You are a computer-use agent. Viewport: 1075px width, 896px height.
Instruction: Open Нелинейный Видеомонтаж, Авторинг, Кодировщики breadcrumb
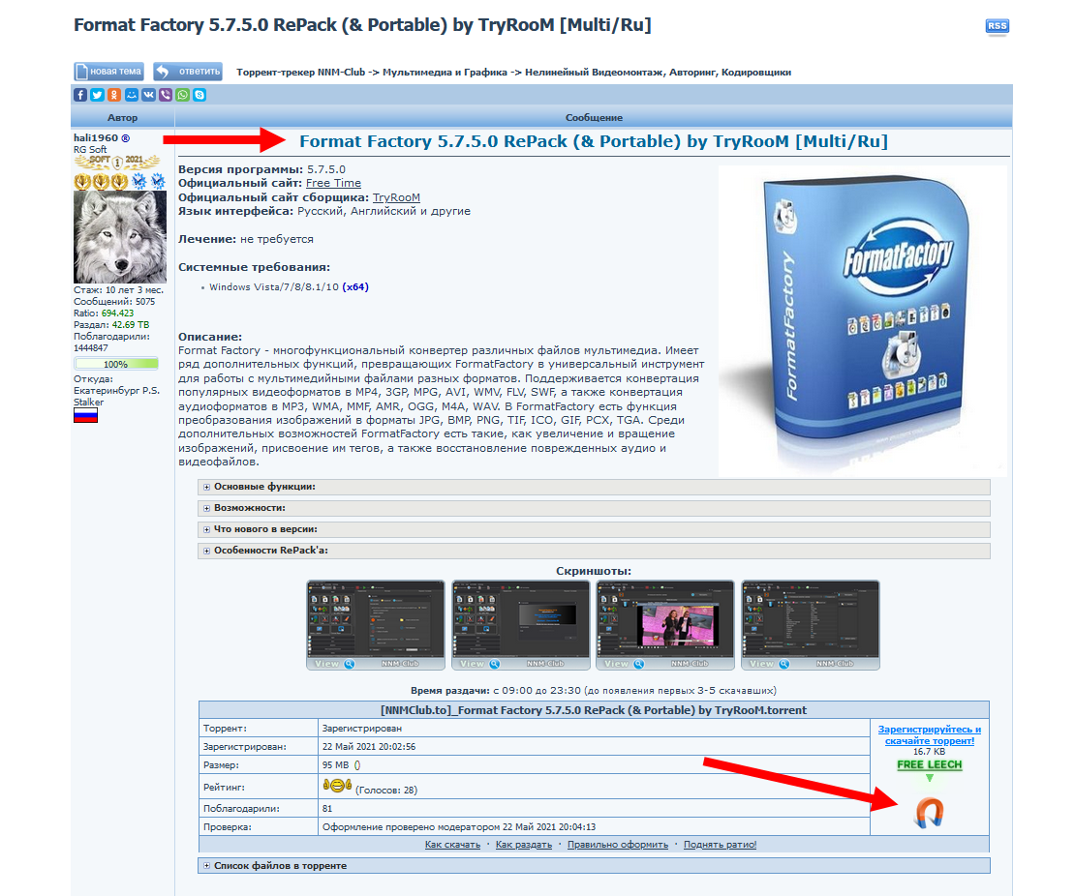point(659,72)
